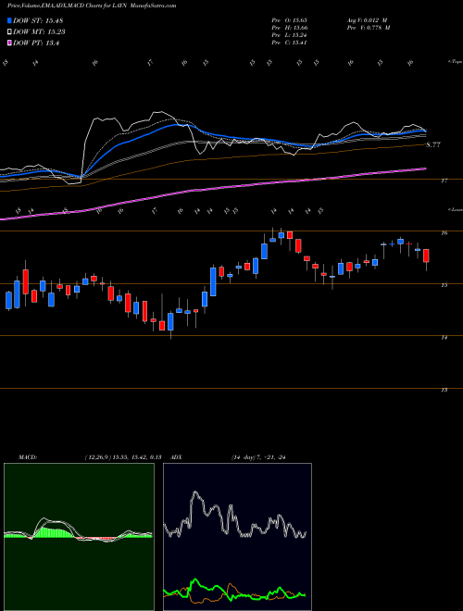Select the 'DOW MT: 15.23' legend label
Viewport: 463px width, 611px height.
click(39, 32)
